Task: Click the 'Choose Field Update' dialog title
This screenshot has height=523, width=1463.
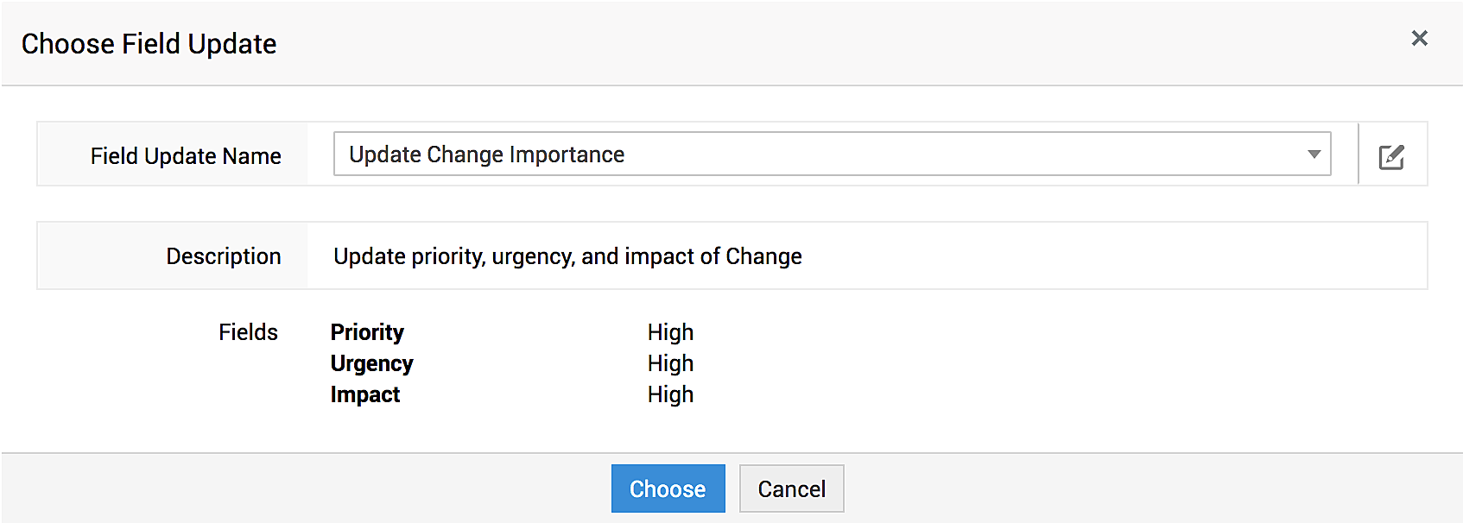Action: 149,44
